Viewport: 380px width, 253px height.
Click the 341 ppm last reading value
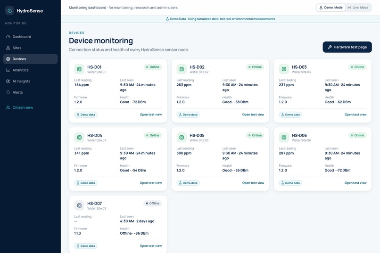[82, 153]
